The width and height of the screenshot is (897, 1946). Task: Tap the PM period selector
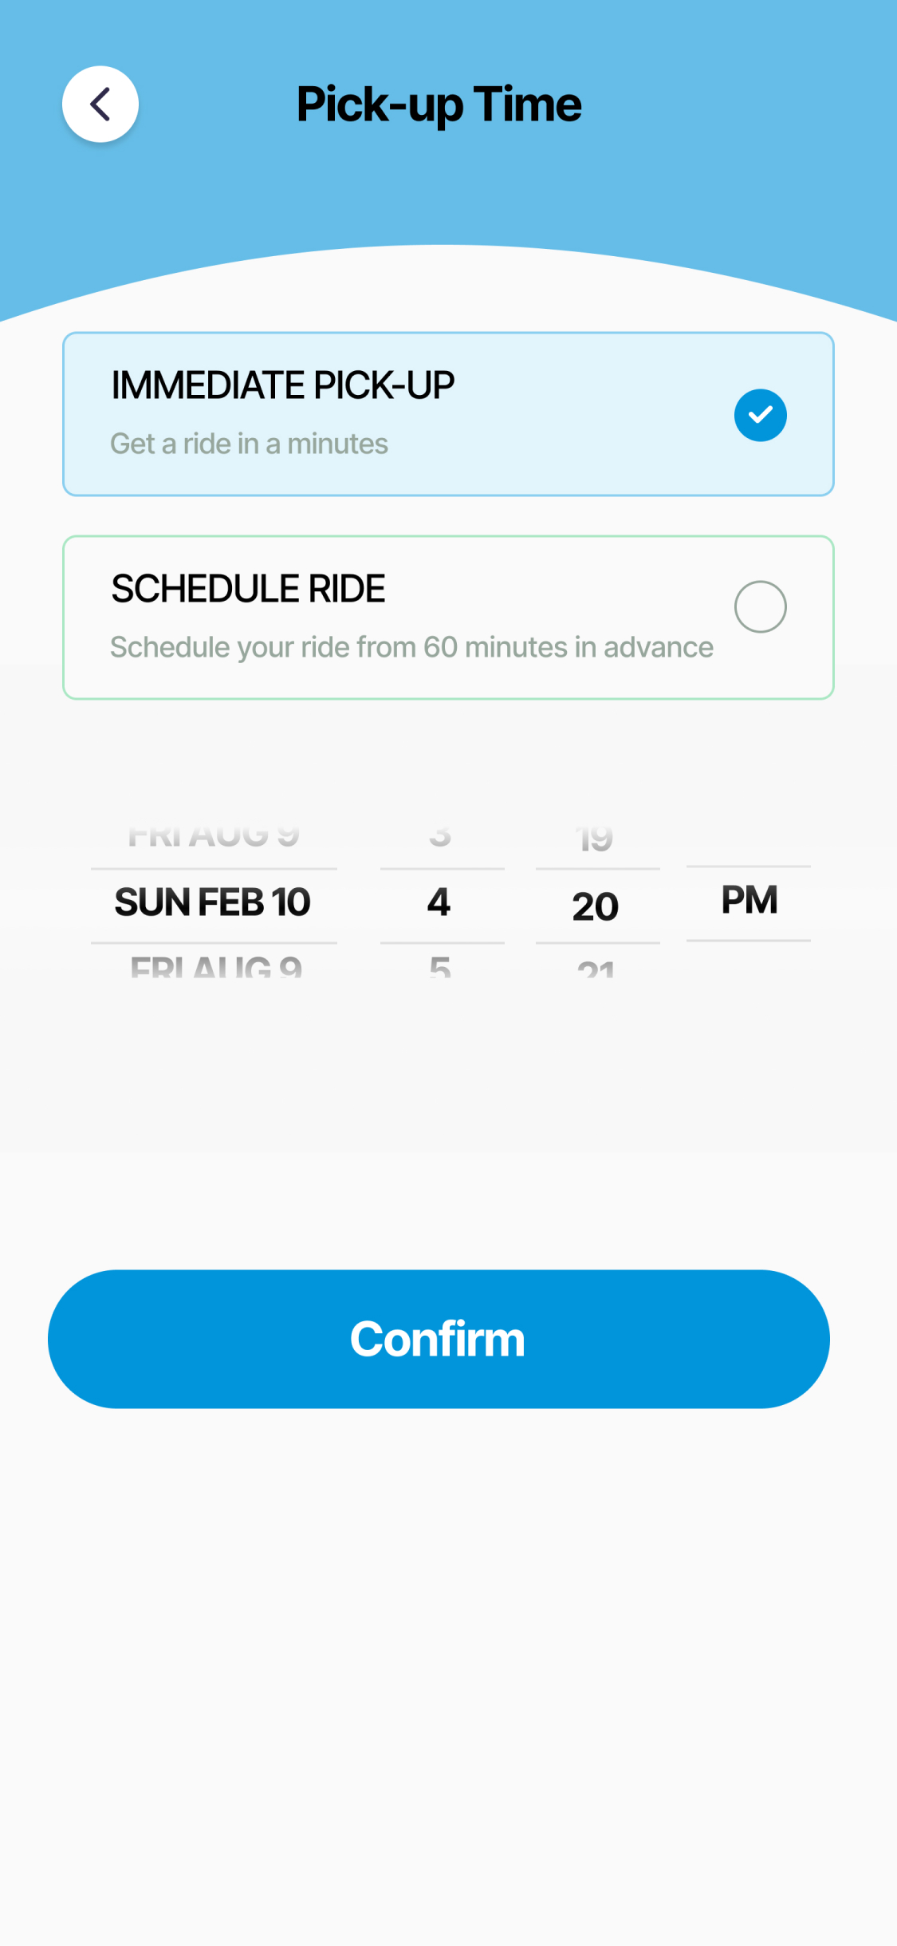point(749,901)
